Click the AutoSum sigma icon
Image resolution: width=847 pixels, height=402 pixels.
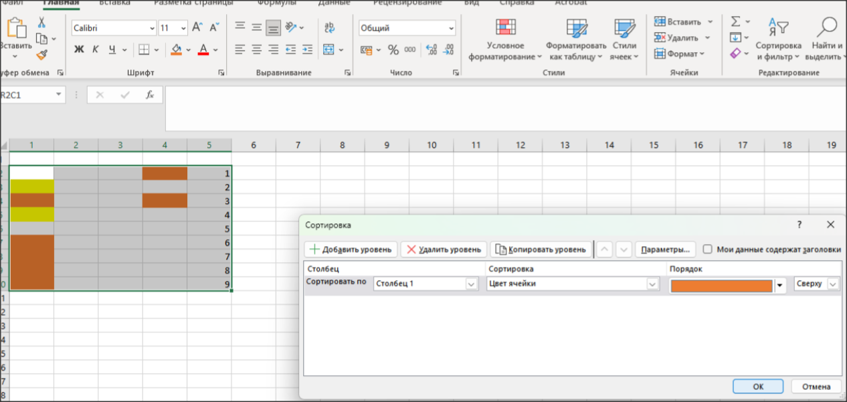pos(736,21)
